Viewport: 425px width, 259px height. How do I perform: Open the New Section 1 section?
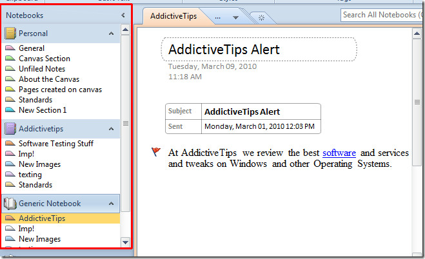point(43,110)
